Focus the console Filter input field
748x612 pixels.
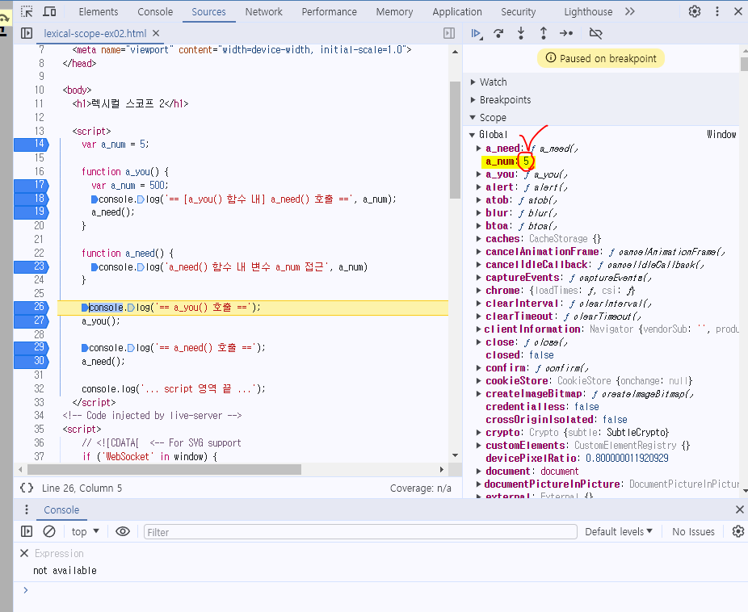point(360,532)
